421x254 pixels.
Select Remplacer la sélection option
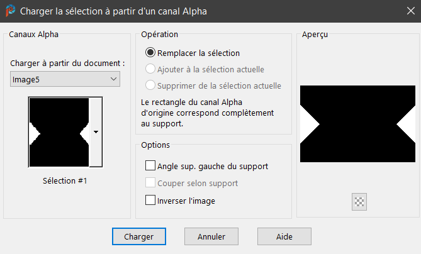pos(150,53)
